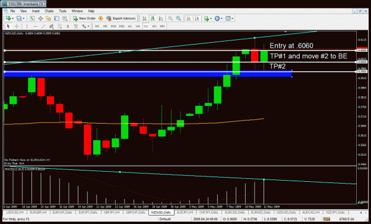Switch to the H4 timeframe
The width and height of the screenshot is (371, 224).
[138, 26]
